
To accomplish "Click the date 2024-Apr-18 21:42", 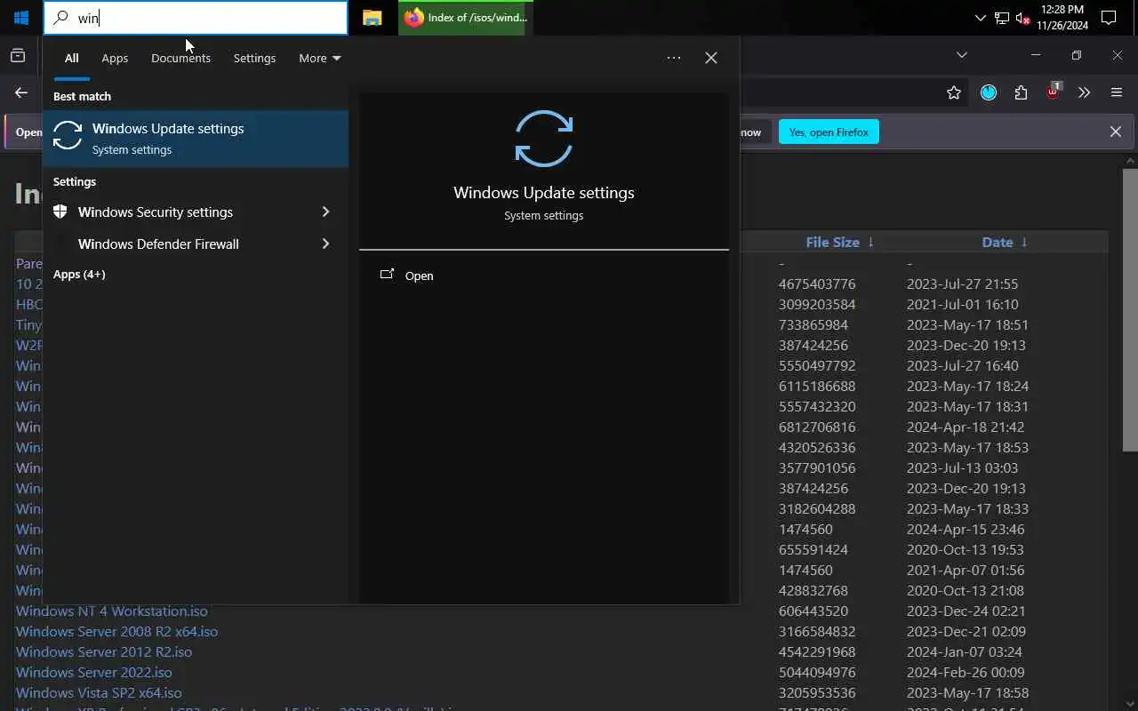I will point(967,427).
